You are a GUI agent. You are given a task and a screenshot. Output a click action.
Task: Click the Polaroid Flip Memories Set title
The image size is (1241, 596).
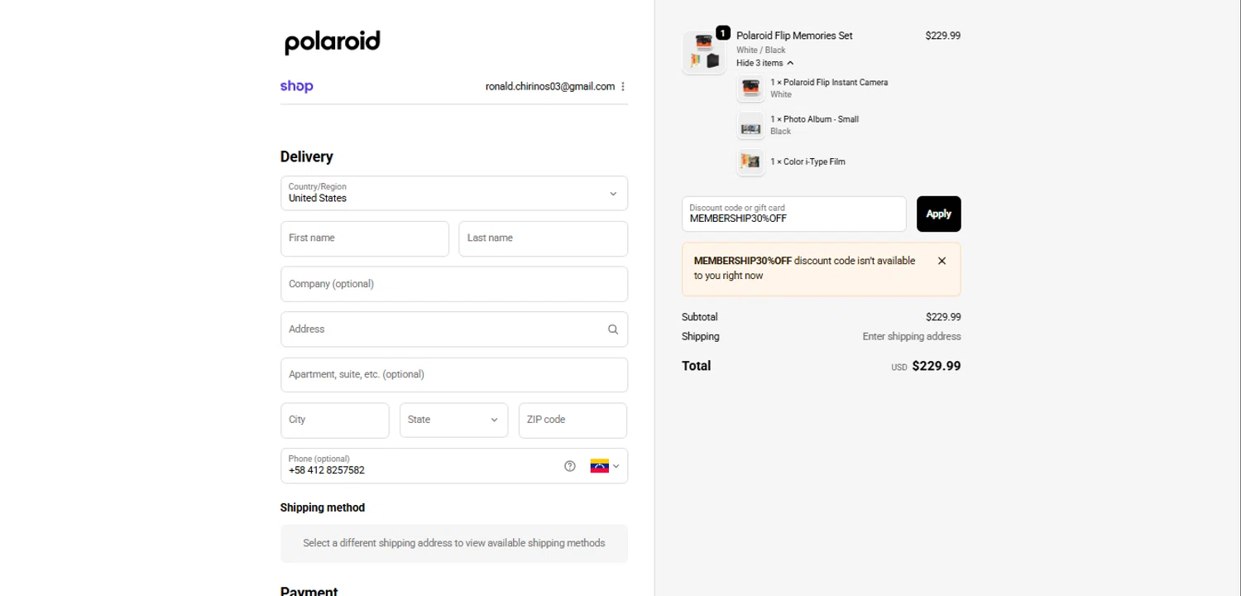click(x=794, y=36)
